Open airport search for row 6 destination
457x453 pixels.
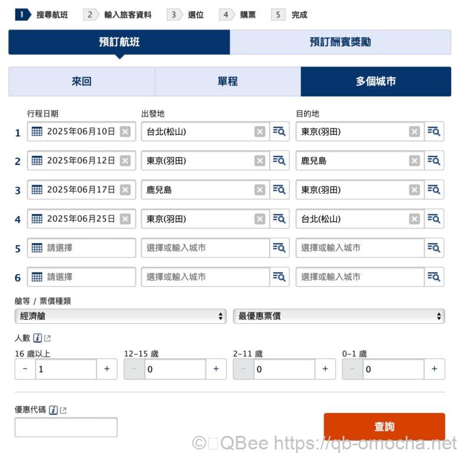pyautogui.click(x=434, y=277)
